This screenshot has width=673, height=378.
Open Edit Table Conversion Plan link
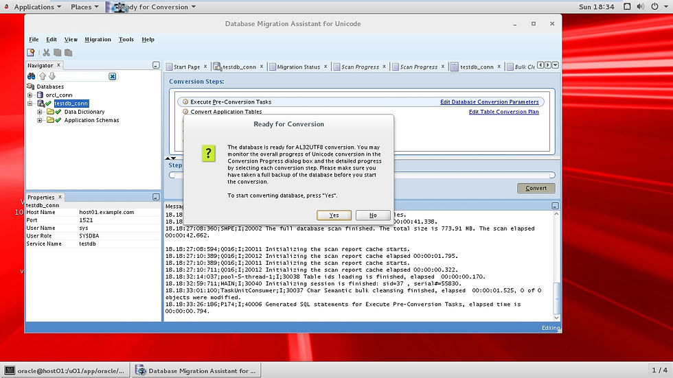503,112
